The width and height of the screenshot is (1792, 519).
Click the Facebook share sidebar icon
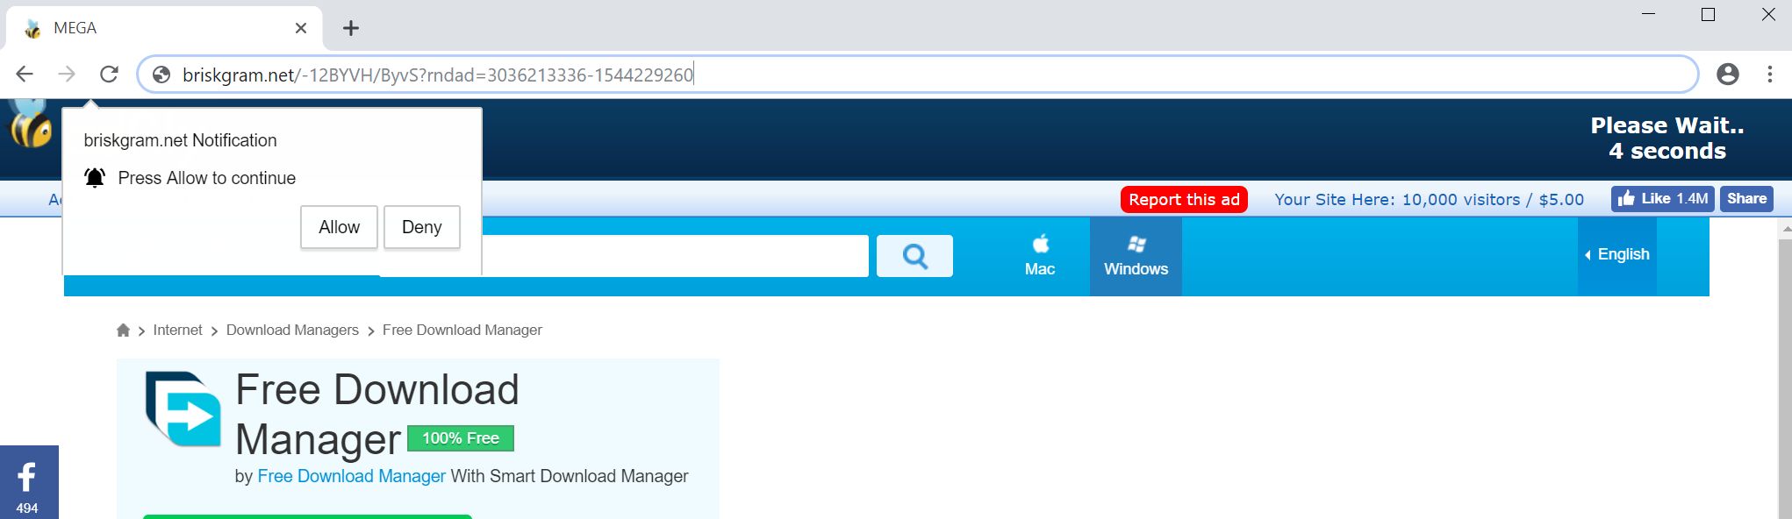pyautogui.click(x=29, y=482)
